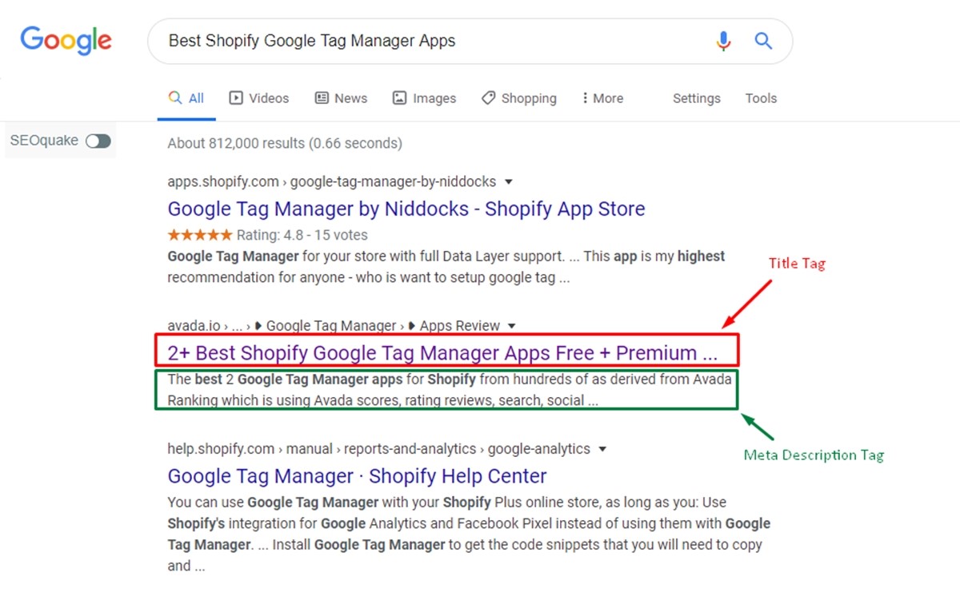Click the Google logo

coord(66,40)
